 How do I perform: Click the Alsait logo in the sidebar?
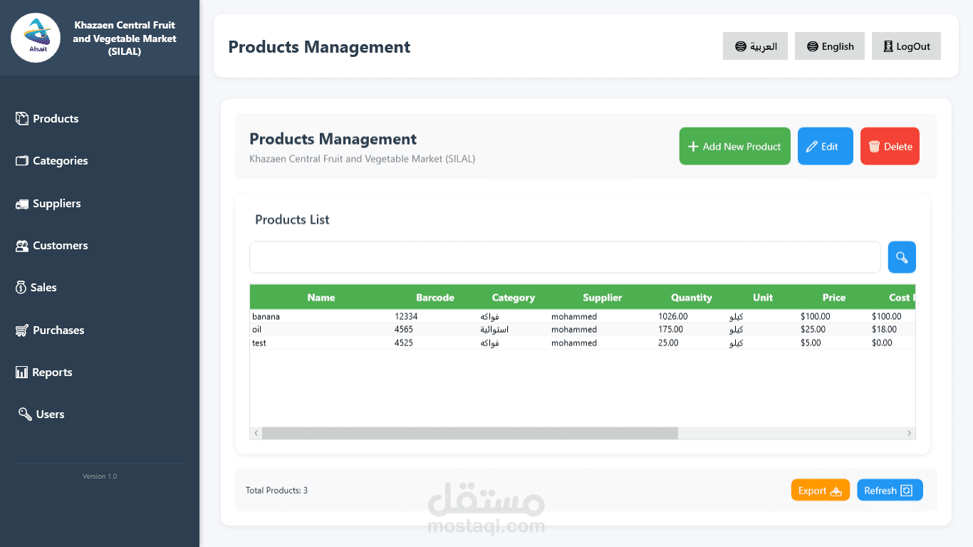(36, 38)
